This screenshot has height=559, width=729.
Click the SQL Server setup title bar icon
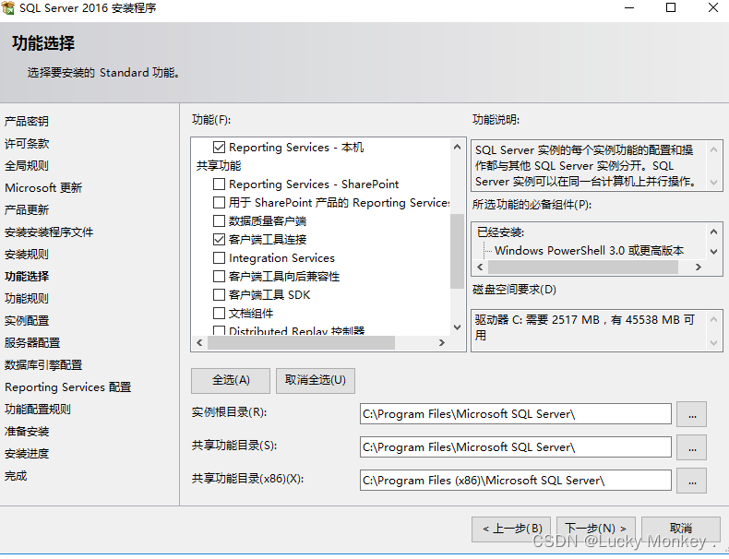[8, 7]
